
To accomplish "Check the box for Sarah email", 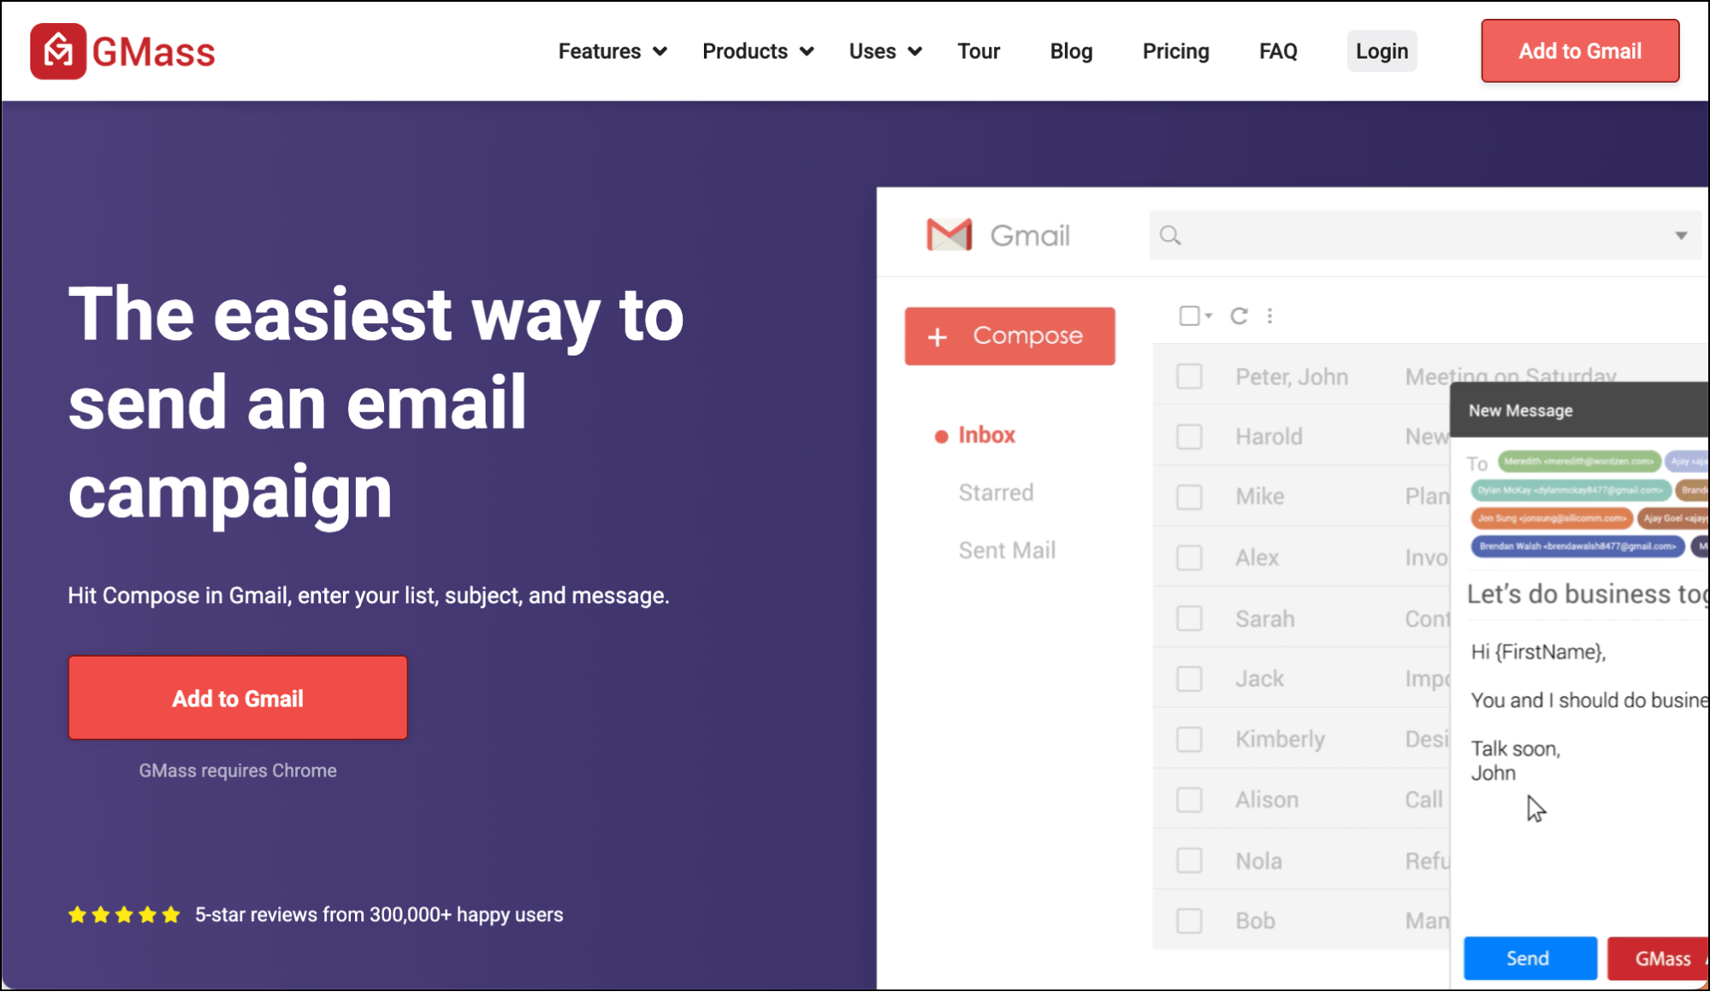I will (1189, 618).
